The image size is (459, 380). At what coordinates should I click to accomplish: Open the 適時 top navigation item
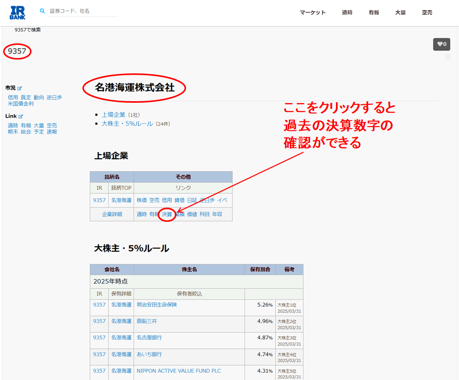[347, 13]
